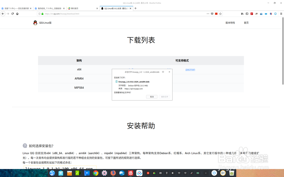Click the 可支持格式 column header
Image resolution: width=284 pixels, height=177 pixels.
point(182,61)
